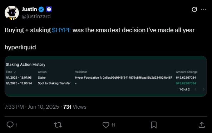
Task: Bookmark this tweet
Action: coord(154,125)
